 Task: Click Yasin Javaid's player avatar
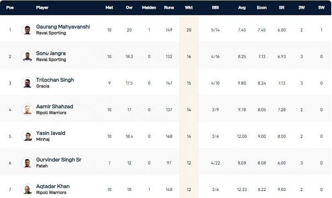point(27,136)
